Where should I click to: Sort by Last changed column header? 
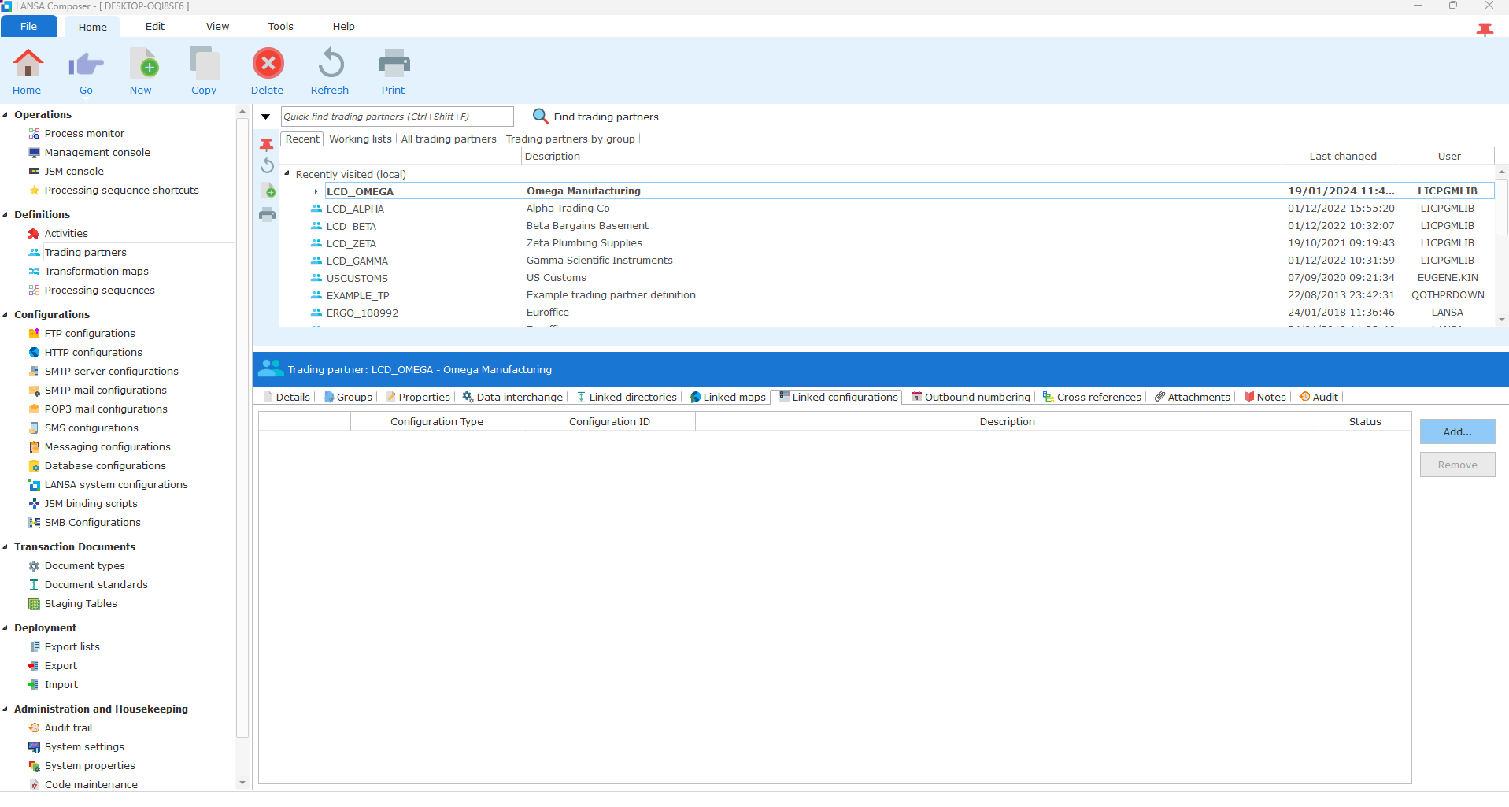click(1342, 157)
